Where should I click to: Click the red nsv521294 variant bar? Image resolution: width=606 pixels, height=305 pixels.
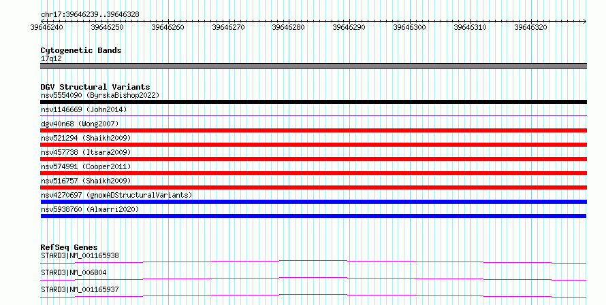click(313, 145)
